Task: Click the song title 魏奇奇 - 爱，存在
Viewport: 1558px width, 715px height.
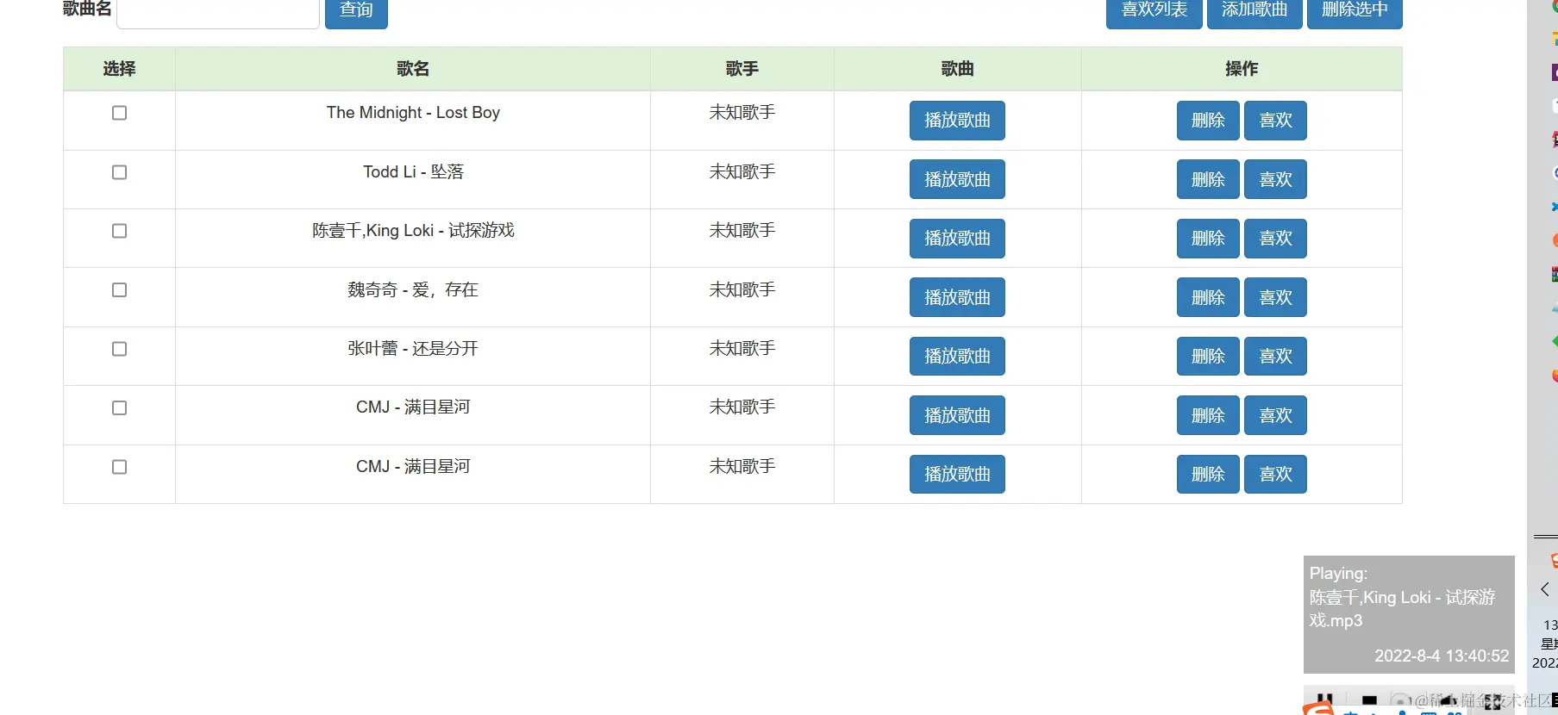Action: pyautogui.click(x=413, y=290)
